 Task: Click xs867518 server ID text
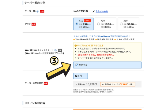pyautogui.click(x=81, y=11)
